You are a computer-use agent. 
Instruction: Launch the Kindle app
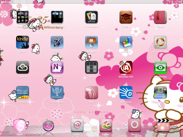(x=23, y=42)
